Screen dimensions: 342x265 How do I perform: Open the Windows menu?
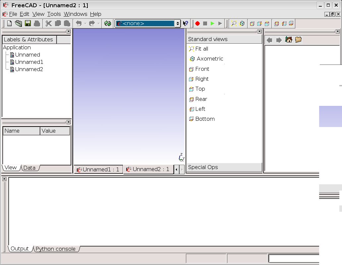click(x=75, y=14)
